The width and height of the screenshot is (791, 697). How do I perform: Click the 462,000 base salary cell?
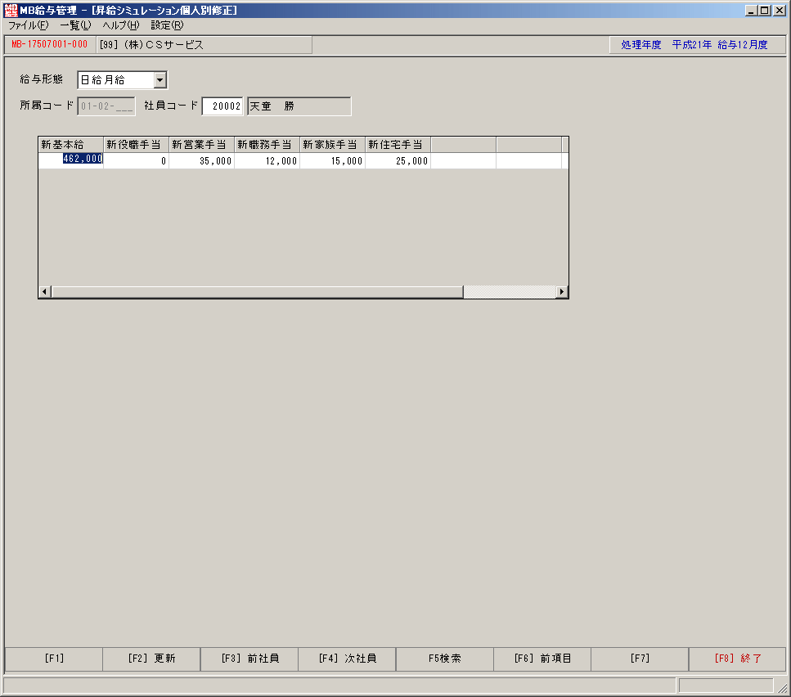(x=71, y=160)
